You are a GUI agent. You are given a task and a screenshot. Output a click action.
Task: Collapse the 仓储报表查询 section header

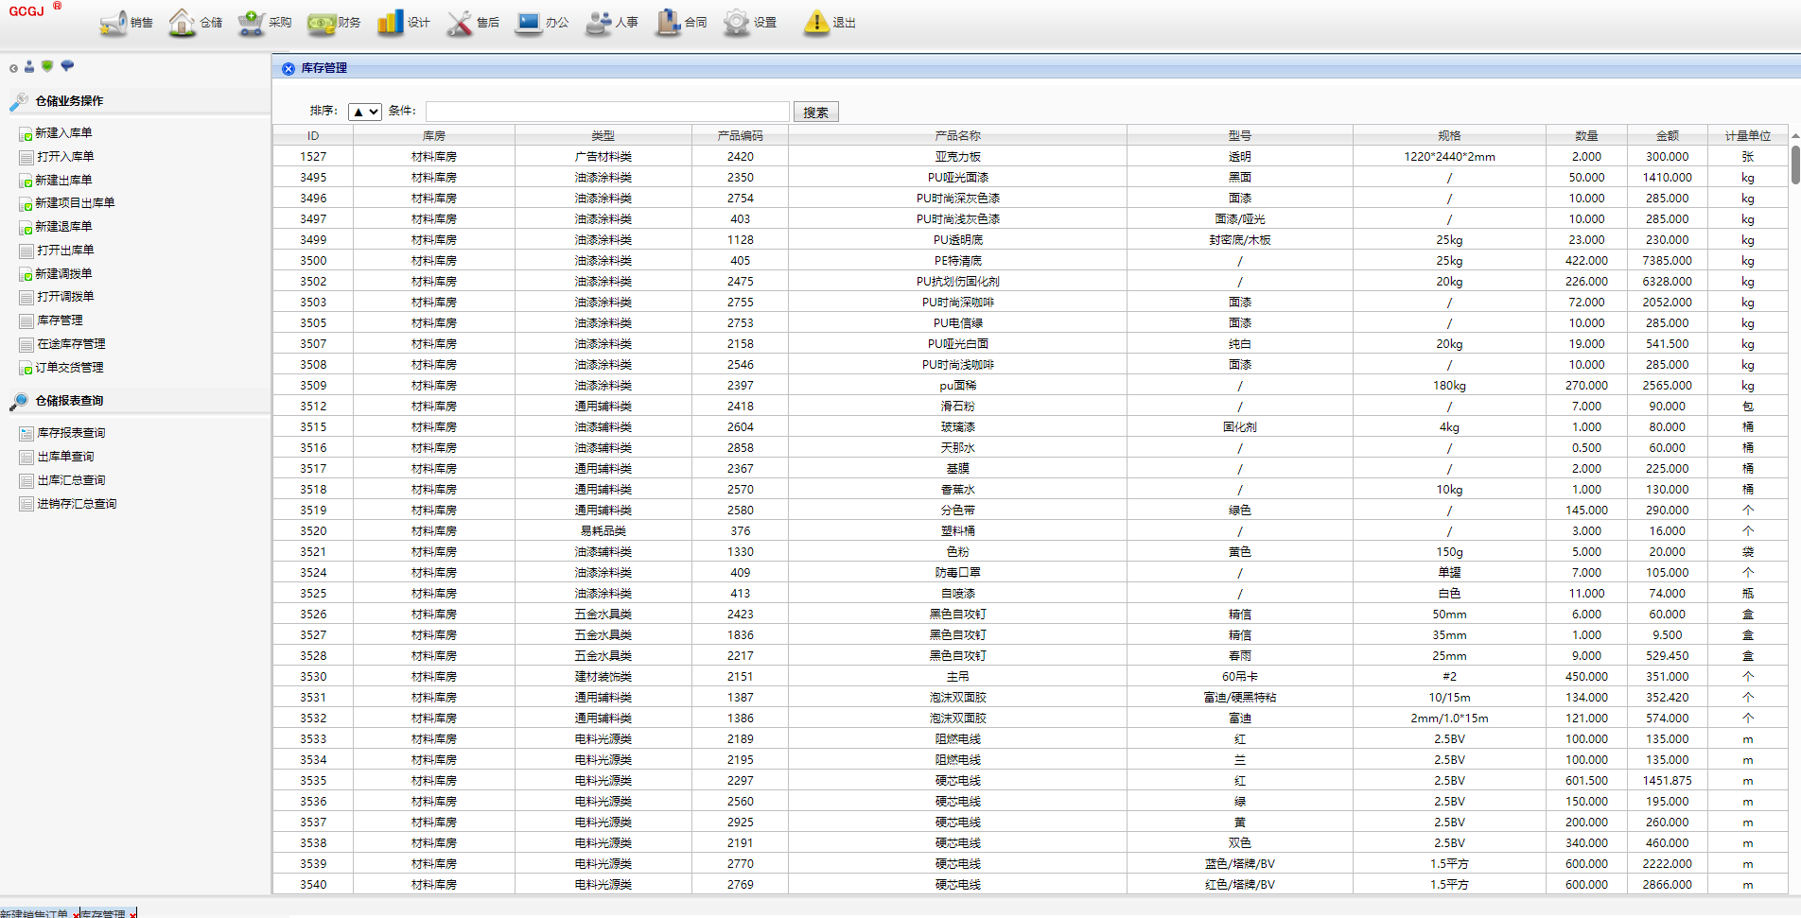69,401
